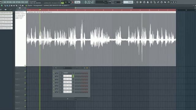Click the Play button in the transport
196x110 pixels.
coord(66,2)
